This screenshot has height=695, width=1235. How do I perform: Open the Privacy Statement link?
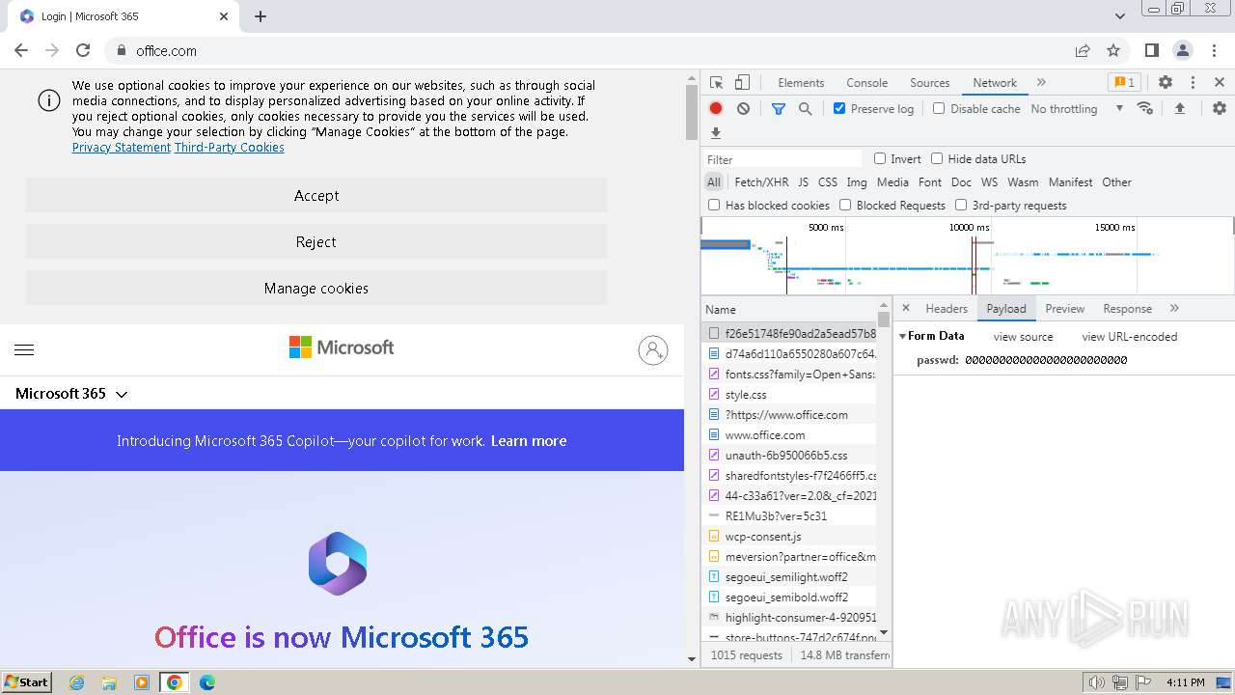coord(122,148)
